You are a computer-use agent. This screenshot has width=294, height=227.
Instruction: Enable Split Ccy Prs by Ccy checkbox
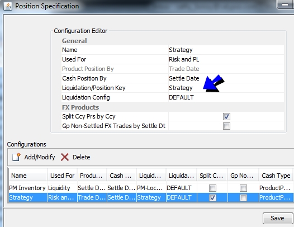point(226,116)
